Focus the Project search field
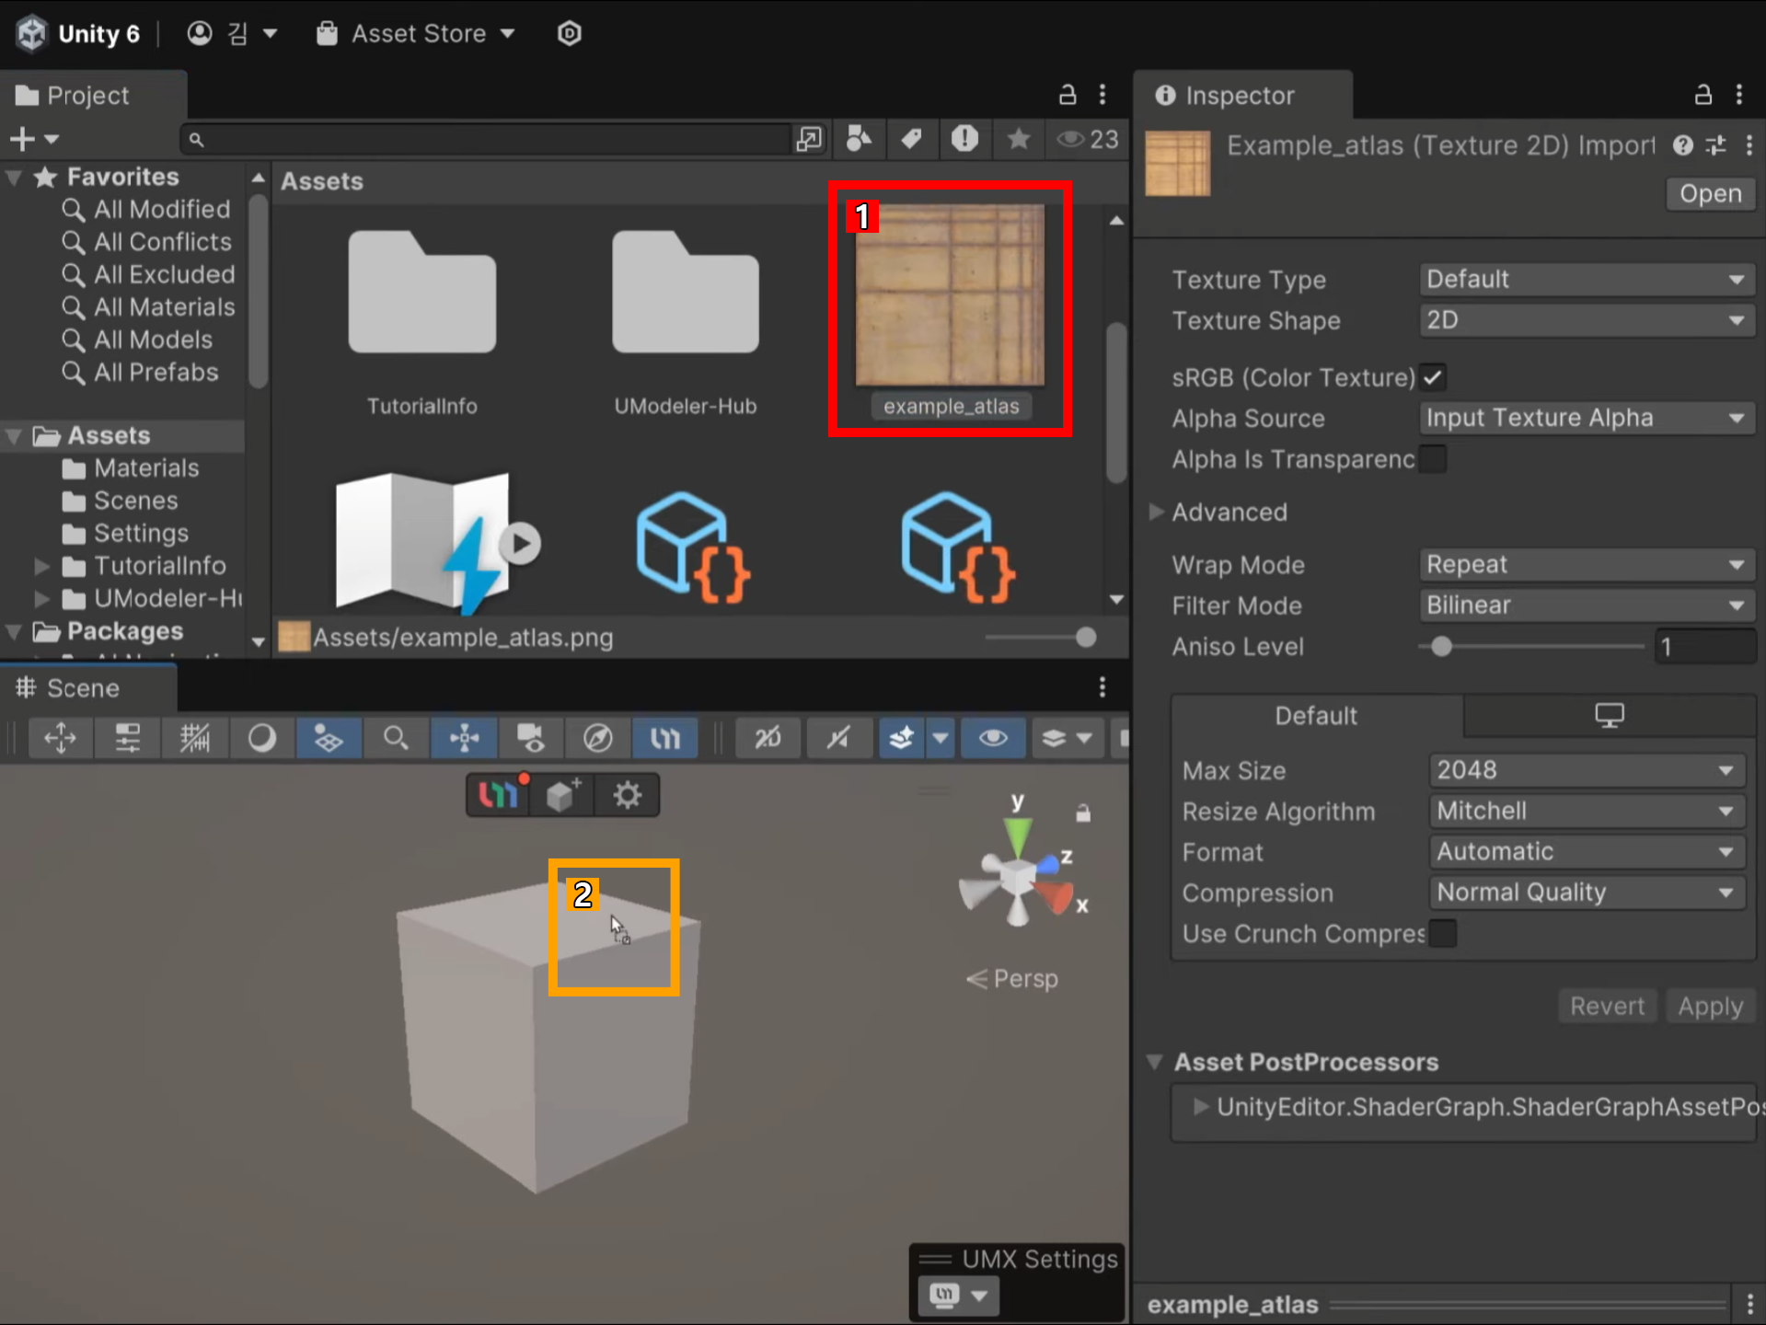The height and width of the screenshot is (1325, 1766). pos(486,140)
